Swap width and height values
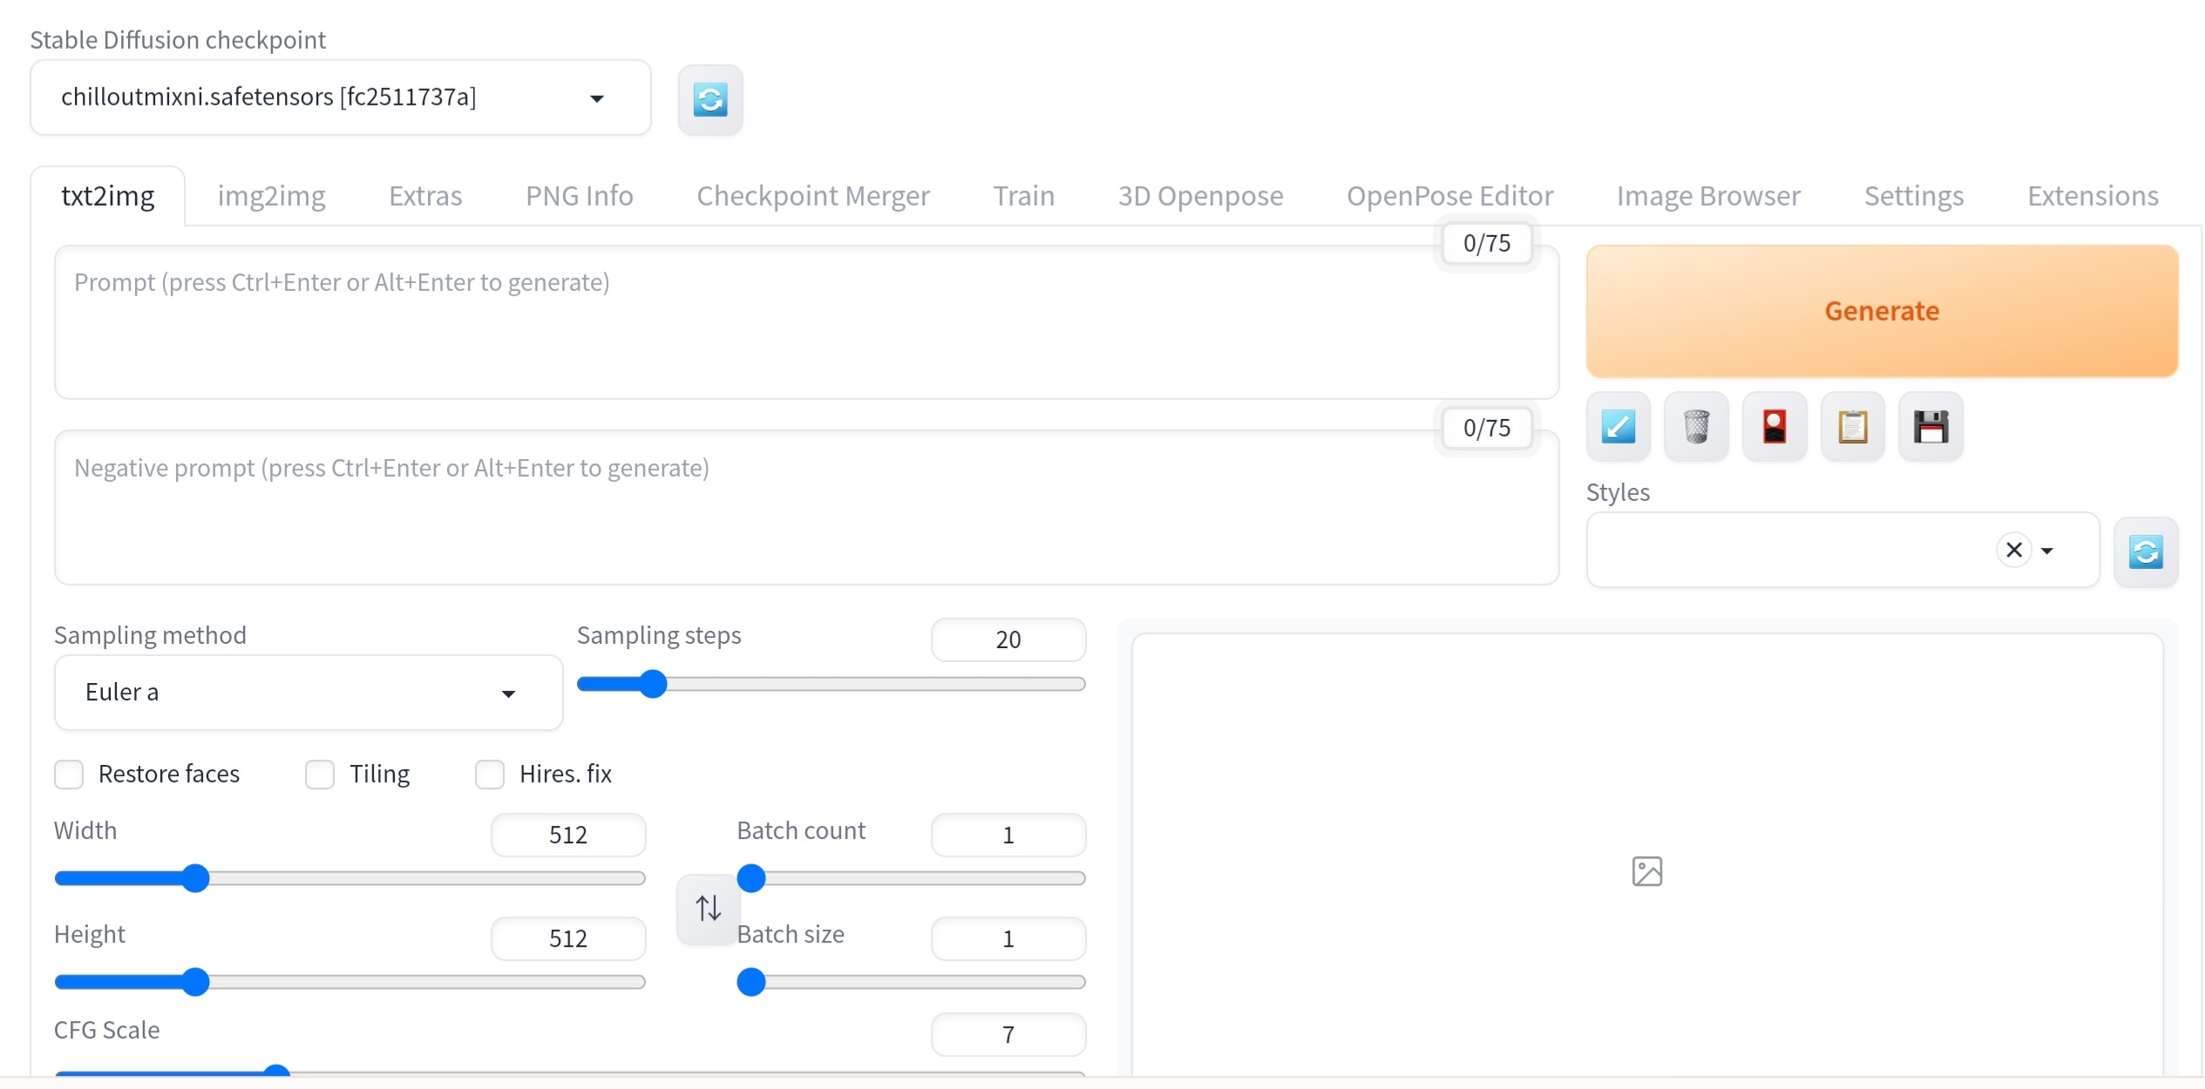 [x=708, y=909]
